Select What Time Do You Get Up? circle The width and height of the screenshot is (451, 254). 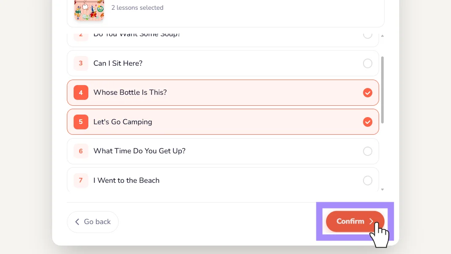(x=368, y=151)
